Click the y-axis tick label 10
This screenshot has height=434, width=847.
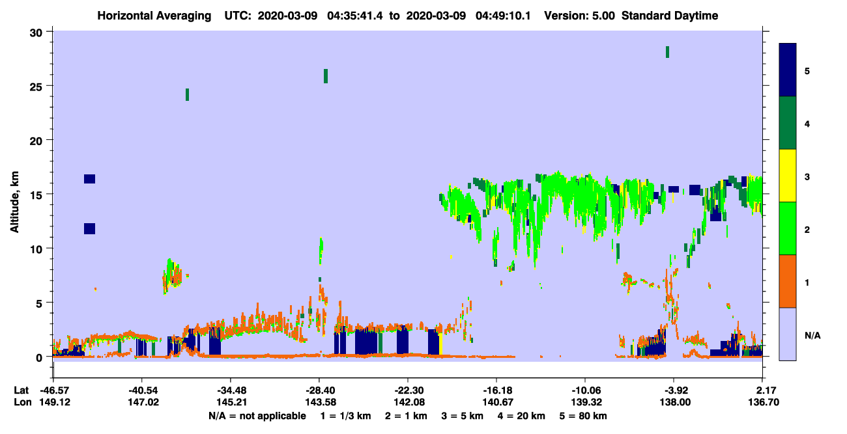point(38,249)
